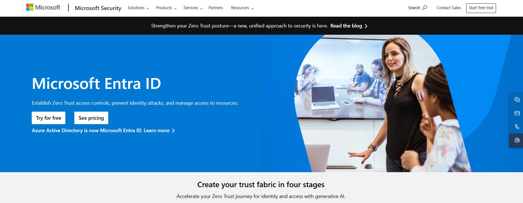Image resolution: width=523 pixels, height=203 pixels.
Task: Click Contact Sales link
Action: tap(449, 8)
